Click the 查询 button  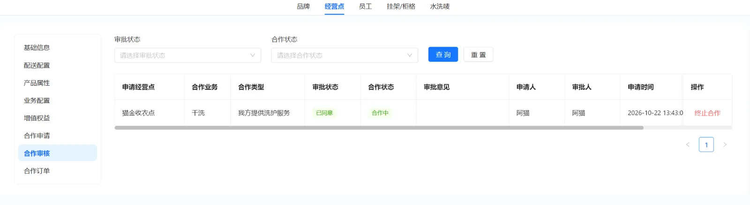click(x=443, y=55)
